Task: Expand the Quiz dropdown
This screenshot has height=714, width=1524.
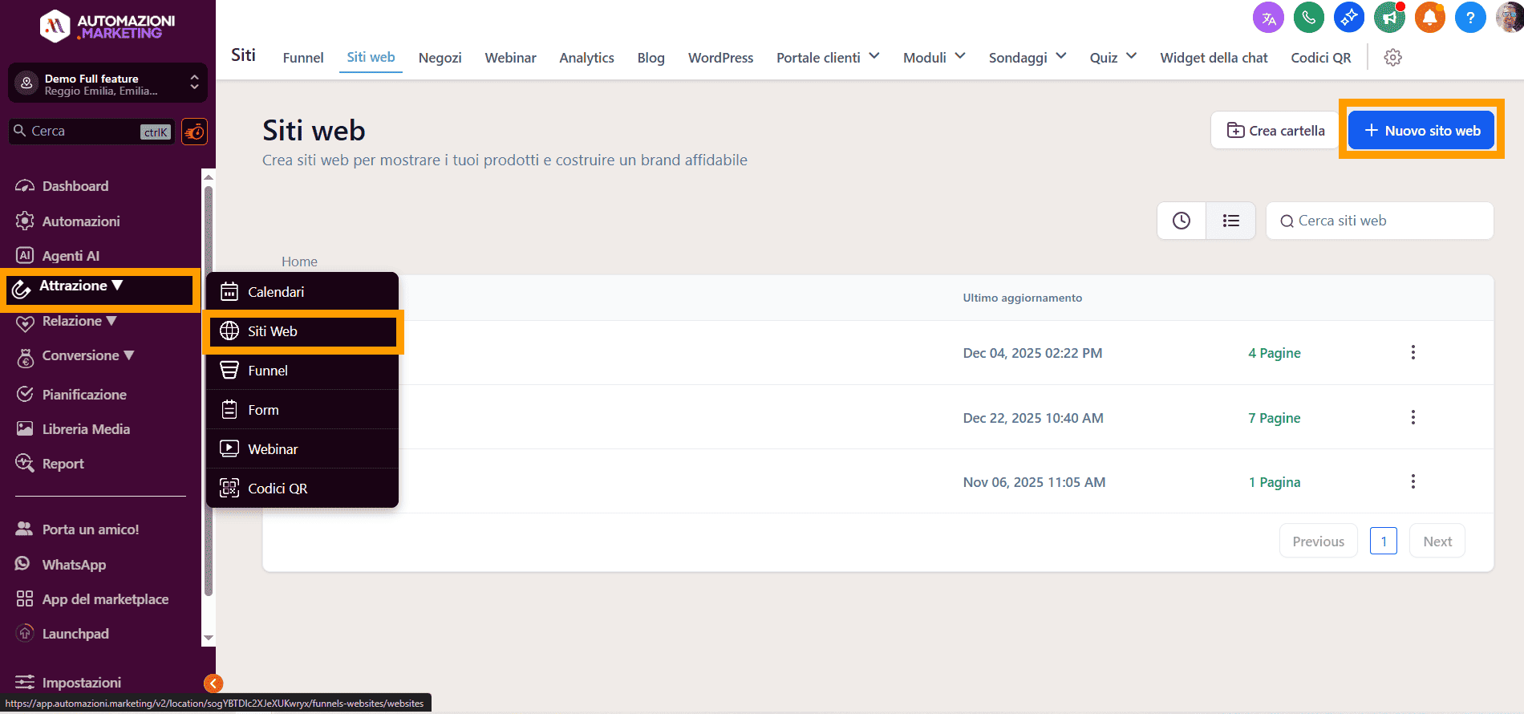Action: [1113, 58]
